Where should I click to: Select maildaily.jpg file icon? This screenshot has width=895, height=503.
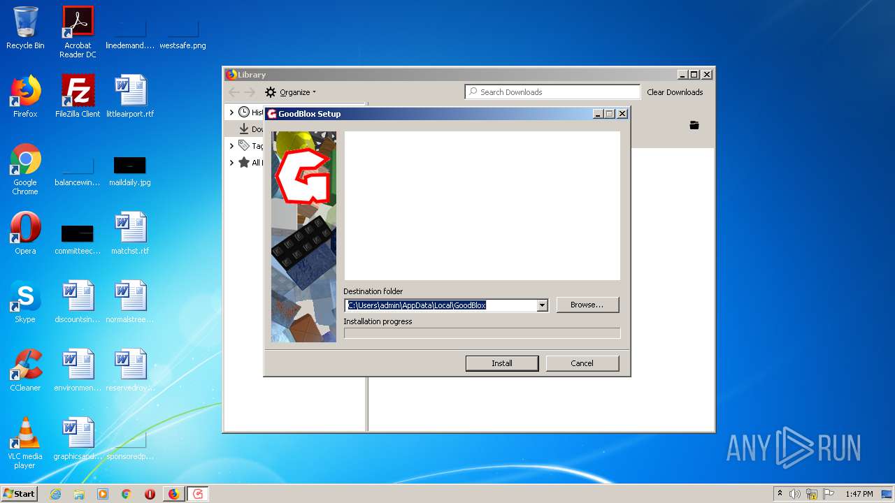click(130, 171)
